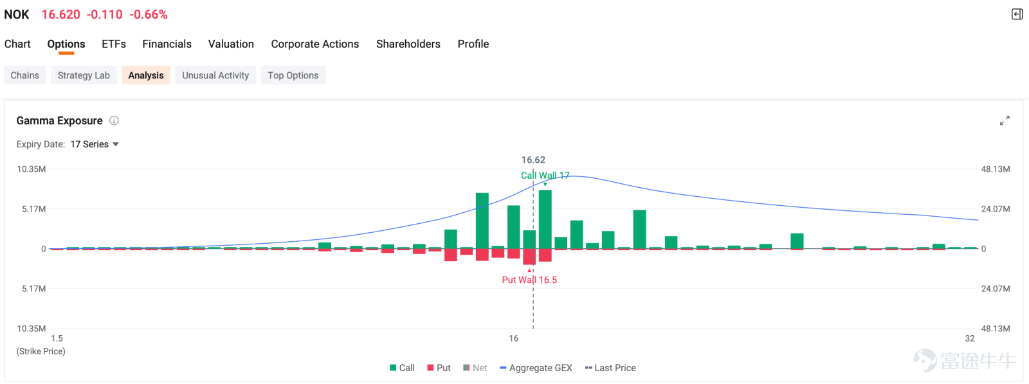This screenshot has height=384, width=1029.
Task: Toggle the Put series in the legend
Action: coord(439,368)
